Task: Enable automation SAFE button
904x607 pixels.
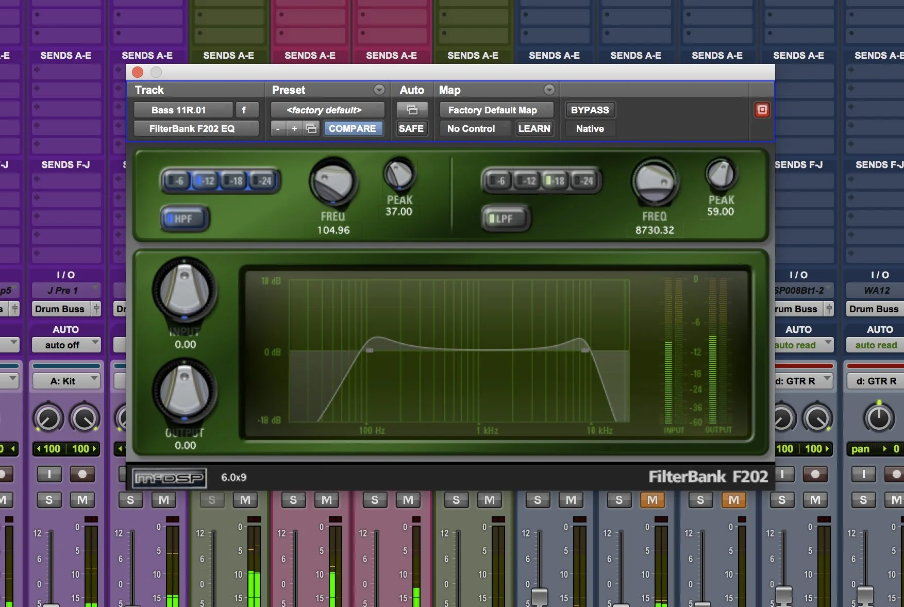Action: coord(411,128)
